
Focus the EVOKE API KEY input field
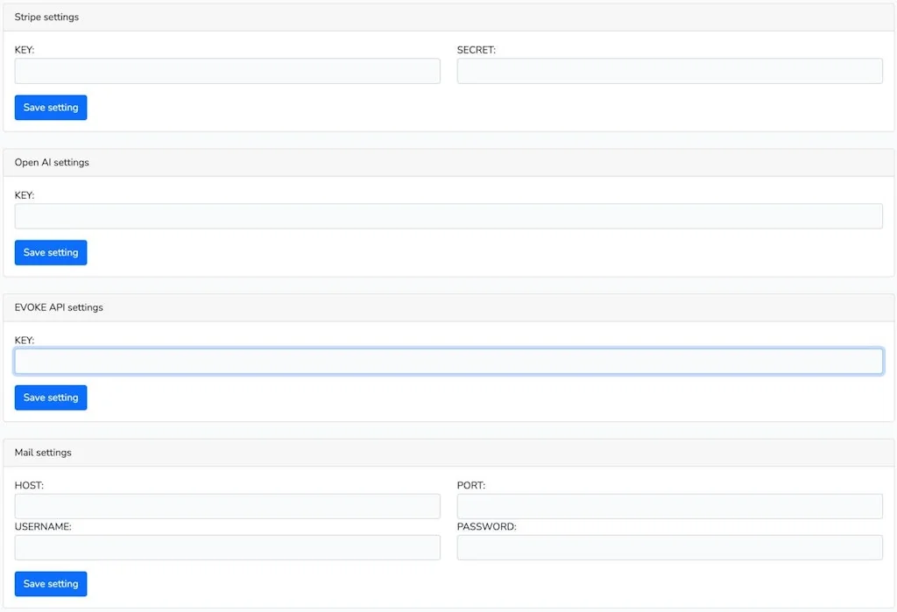pos(448,362)
